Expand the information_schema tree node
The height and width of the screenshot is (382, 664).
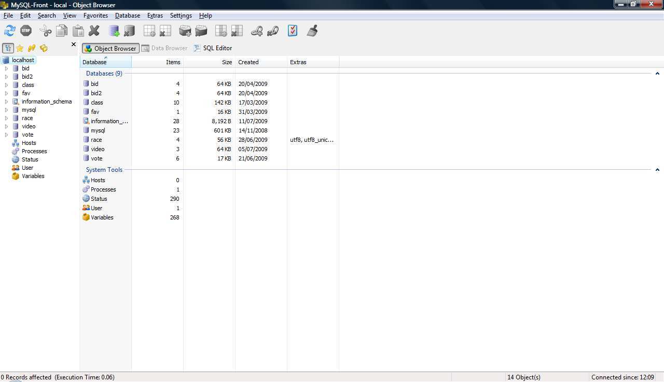click(x=7, y=101)
